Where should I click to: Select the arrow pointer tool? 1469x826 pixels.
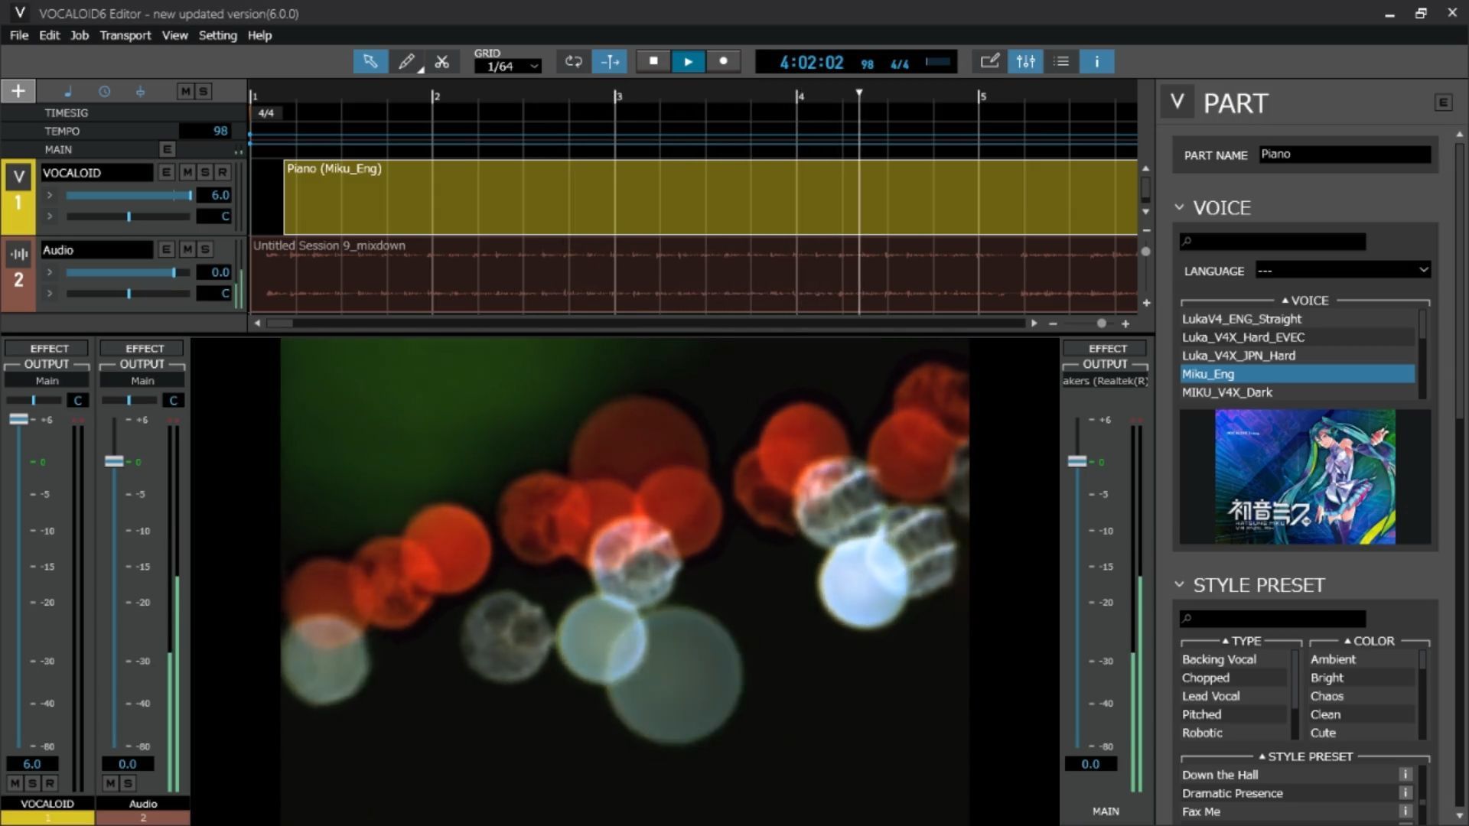[x=370, y=62]
